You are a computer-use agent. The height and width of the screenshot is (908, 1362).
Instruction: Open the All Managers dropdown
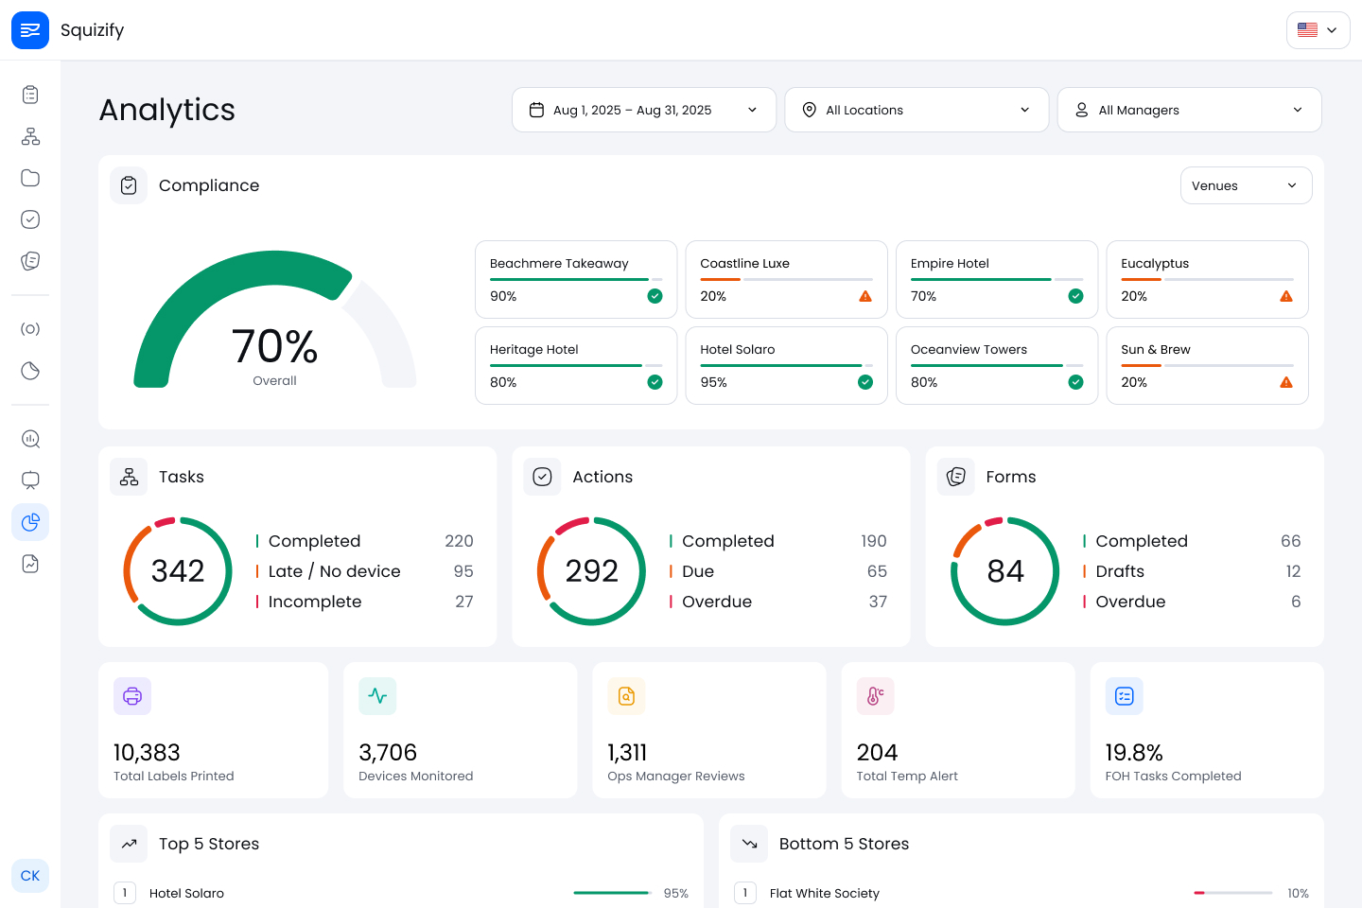click(x=1189, y=110)
